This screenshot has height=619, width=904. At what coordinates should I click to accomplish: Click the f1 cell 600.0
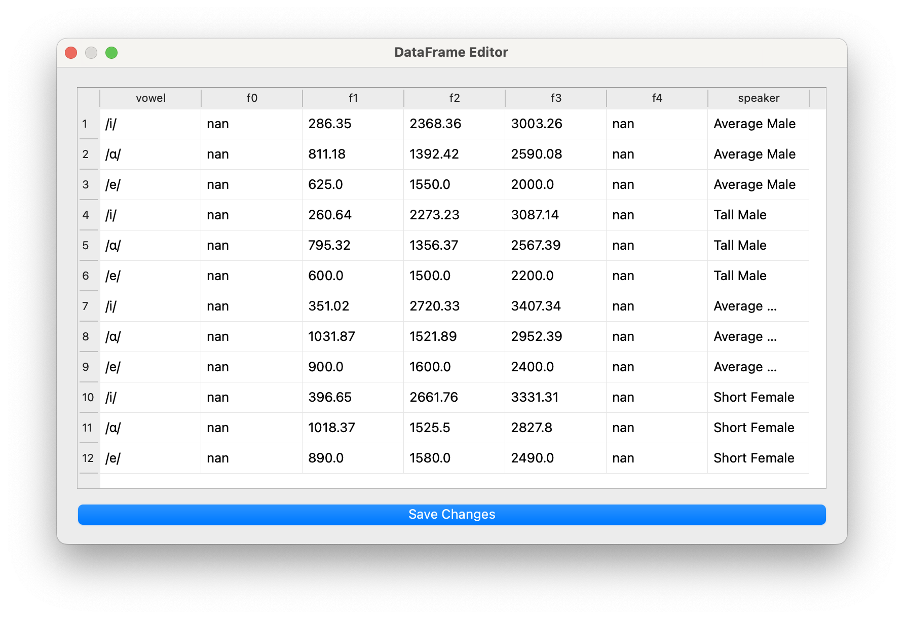tap(353, 276)
